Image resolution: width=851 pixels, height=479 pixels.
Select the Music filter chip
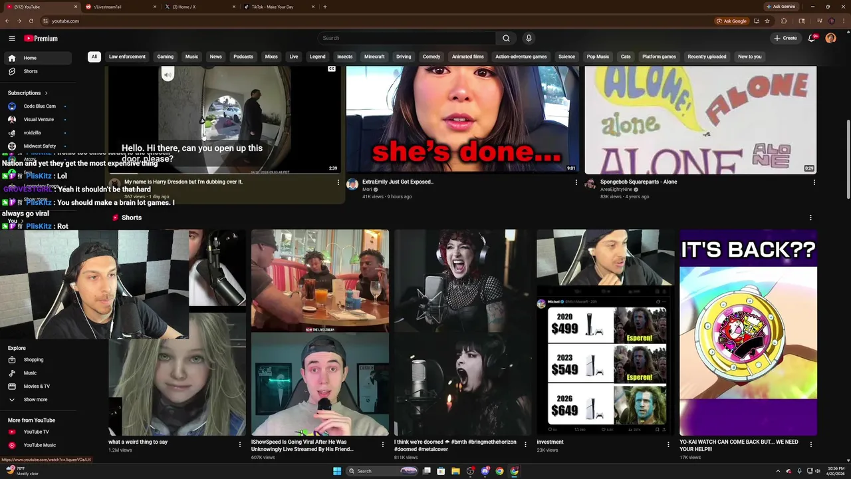click(x=191, y=57)
